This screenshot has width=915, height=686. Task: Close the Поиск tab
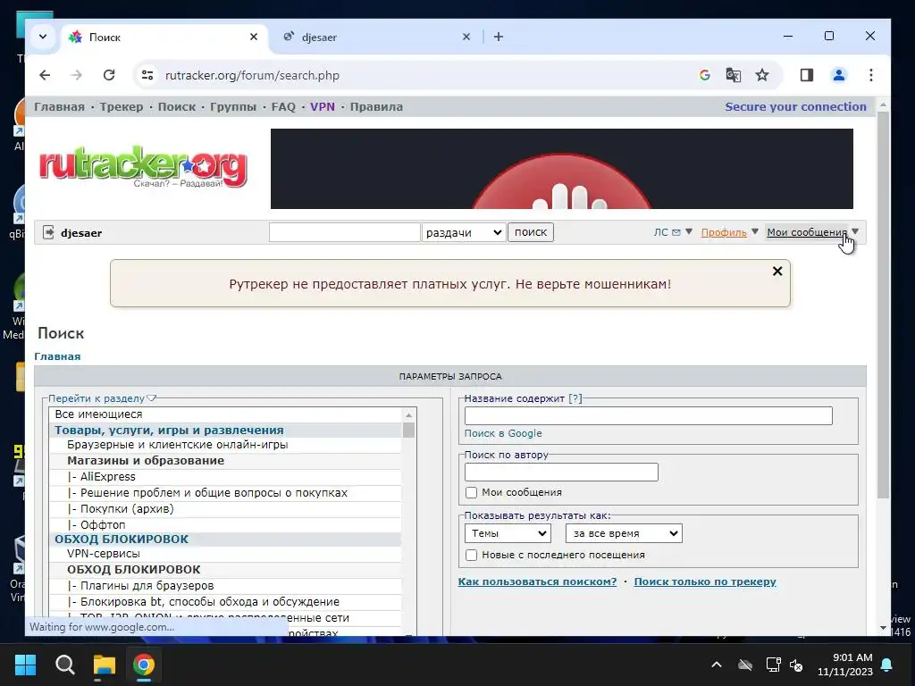[x=253, y=37]
